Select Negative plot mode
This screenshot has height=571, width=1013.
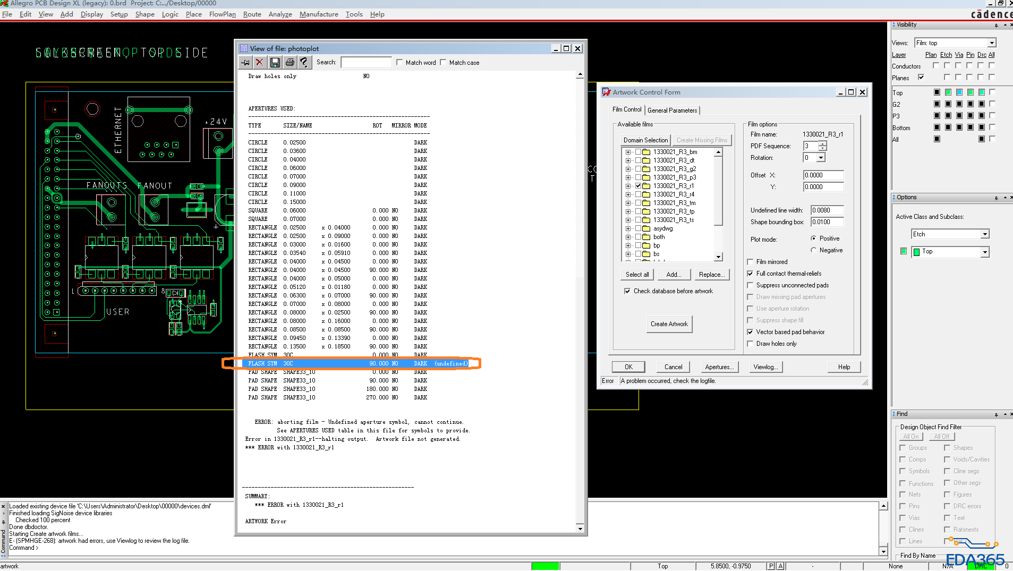pyautogui.click(x=813, y=250)
